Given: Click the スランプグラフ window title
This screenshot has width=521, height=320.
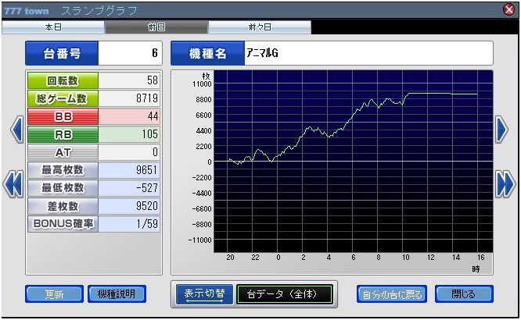Looking at the screenshot, I should (x=99, y=11).
